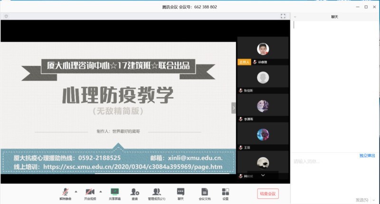Image resolution: width=380 pixels, height=204 pixels.
Task: Open manage members (管理成员) list
Action: pos(156,192)
